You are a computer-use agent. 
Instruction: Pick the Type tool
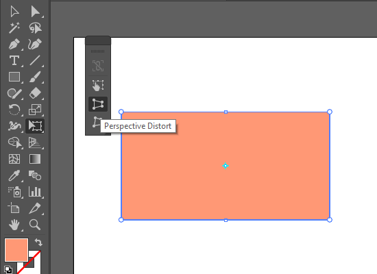(14, 60)
